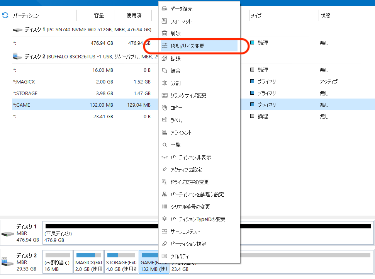Click the 状態 column header

click(326, 15)
